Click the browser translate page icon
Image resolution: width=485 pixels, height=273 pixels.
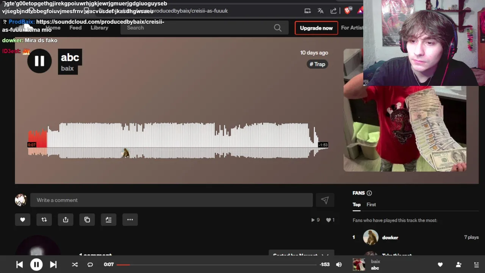(321, 11)
